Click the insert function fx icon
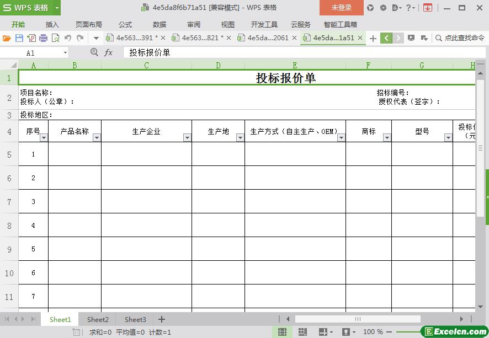 109,52
